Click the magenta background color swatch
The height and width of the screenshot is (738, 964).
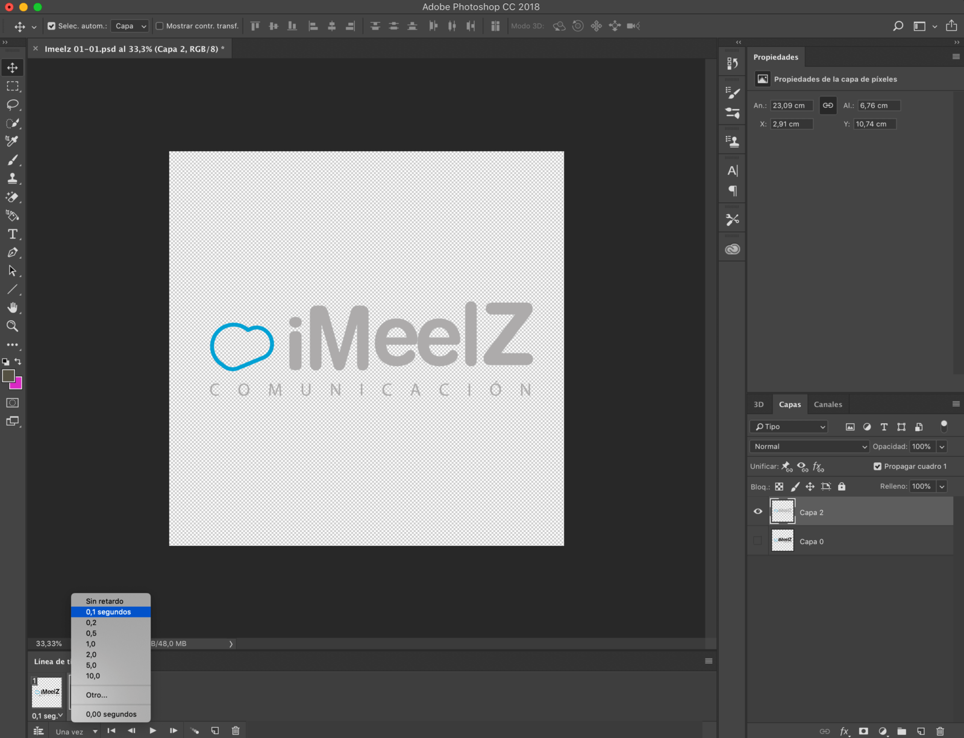[17, 385]
